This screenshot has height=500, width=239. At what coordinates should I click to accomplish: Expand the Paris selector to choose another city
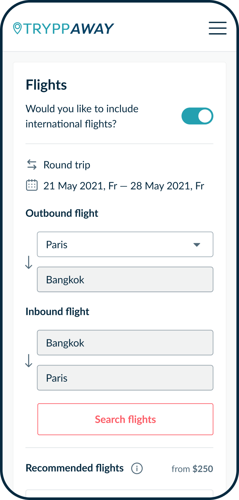(x=125, y=244)
